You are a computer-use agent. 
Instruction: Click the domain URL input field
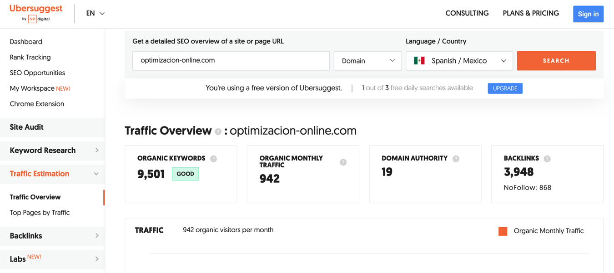[x=231, y=61]
